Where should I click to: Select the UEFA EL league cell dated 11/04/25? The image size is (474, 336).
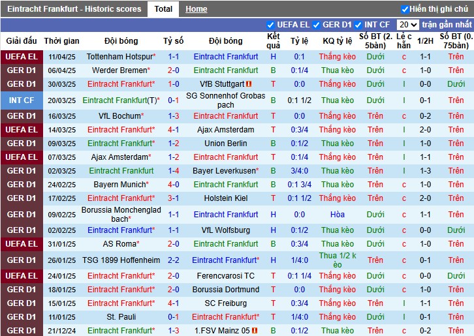coord(22,57)
